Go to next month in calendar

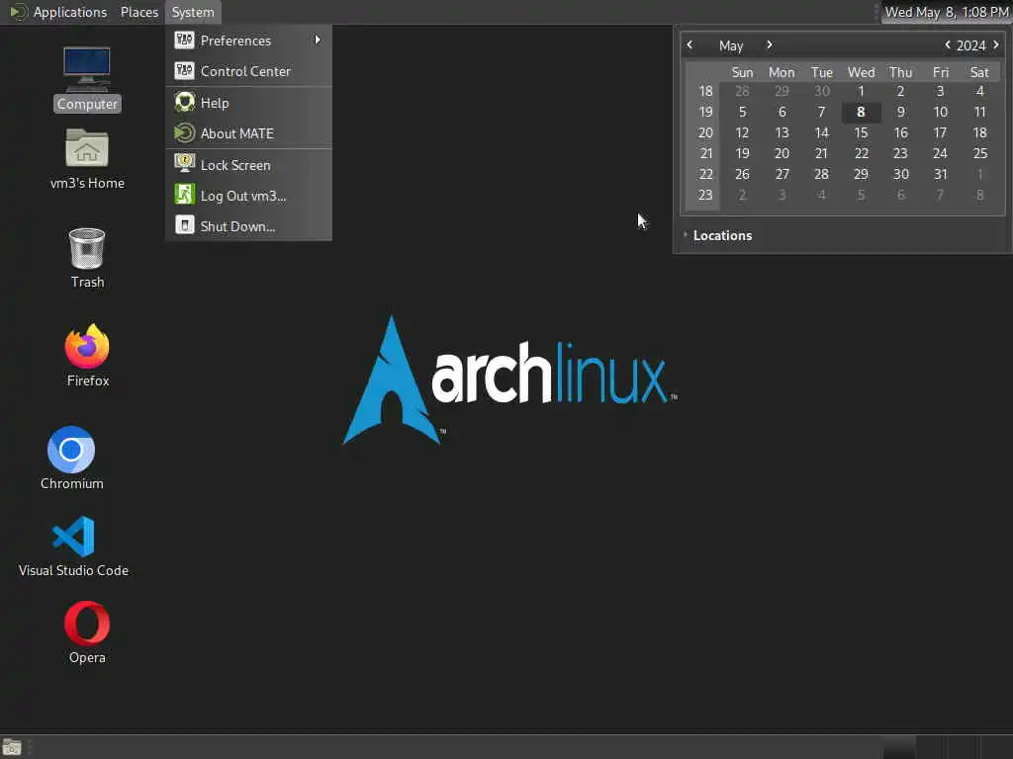[769, 44]
